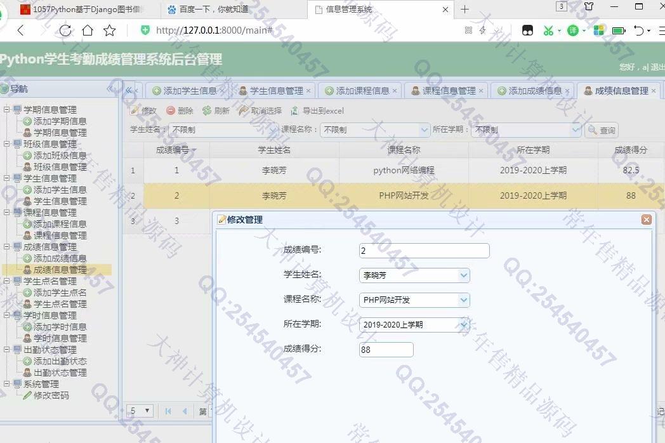Click the browser reload button

pyautogui.click(x=65, y=30)
